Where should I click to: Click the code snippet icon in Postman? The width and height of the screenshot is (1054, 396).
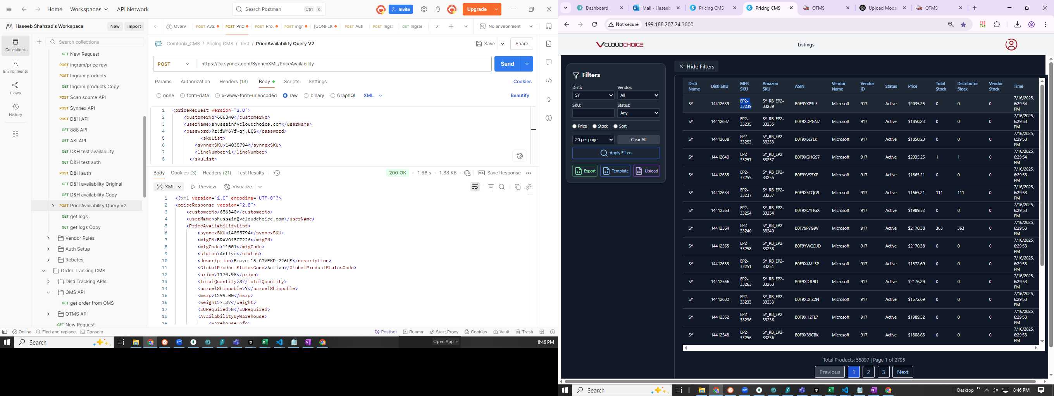pos(549,81)
